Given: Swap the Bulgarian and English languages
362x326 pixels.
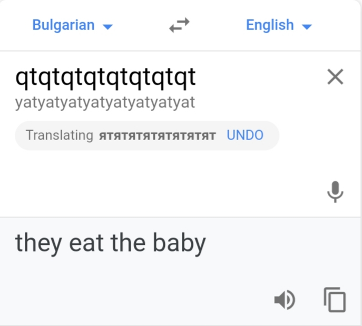Looking at the screenshot, I should (179, 25).
